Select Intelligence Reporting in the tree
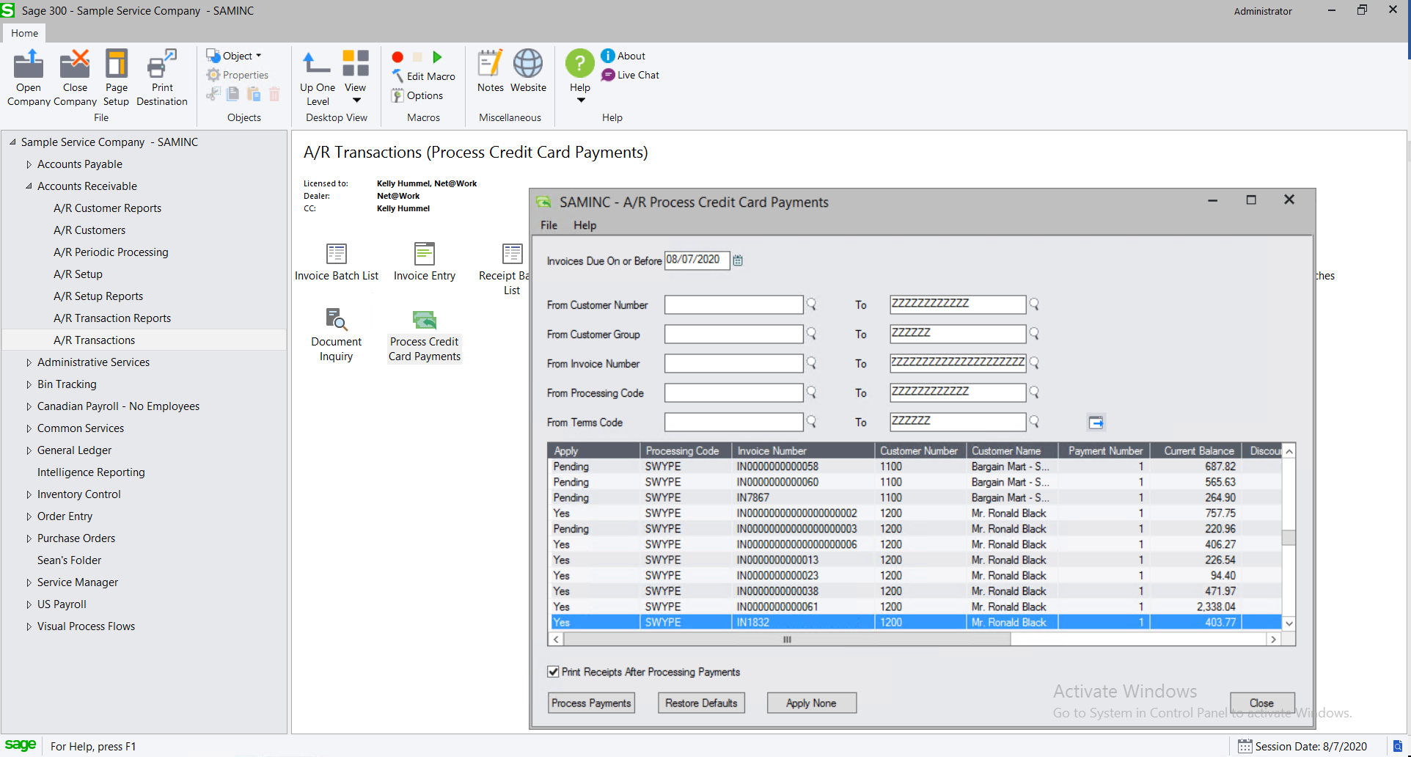The height and width of the screenshot is (757, 1411). tap(91, 472)
